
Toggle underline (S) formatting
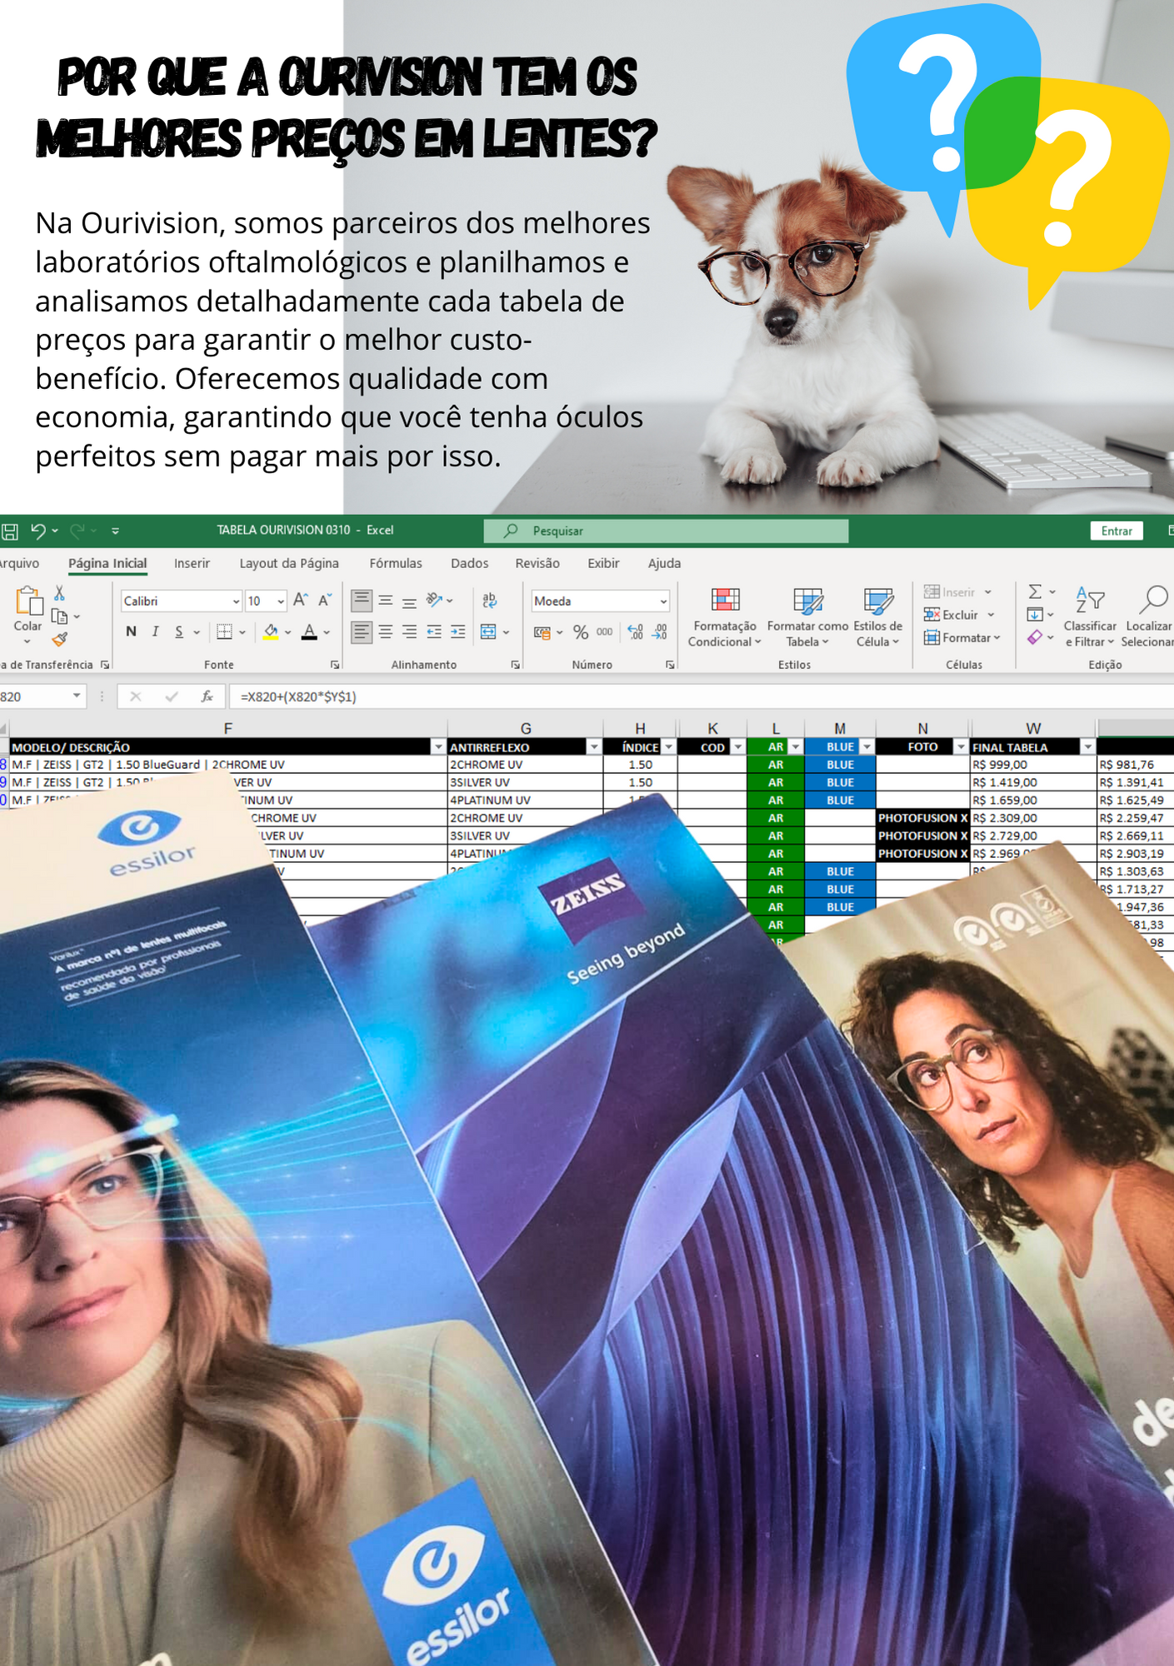point(179,631)
